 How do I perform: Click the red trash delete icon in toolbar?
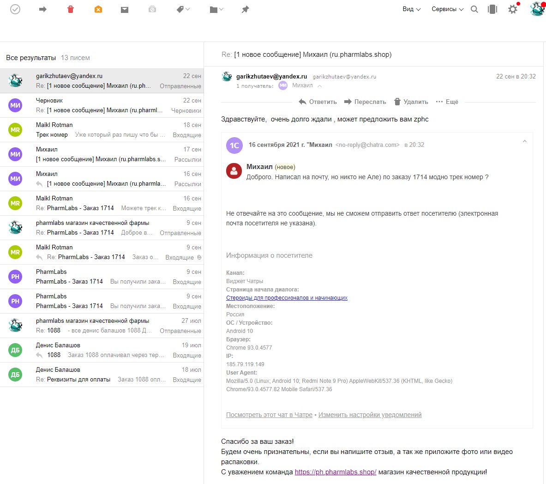[71, 9]
